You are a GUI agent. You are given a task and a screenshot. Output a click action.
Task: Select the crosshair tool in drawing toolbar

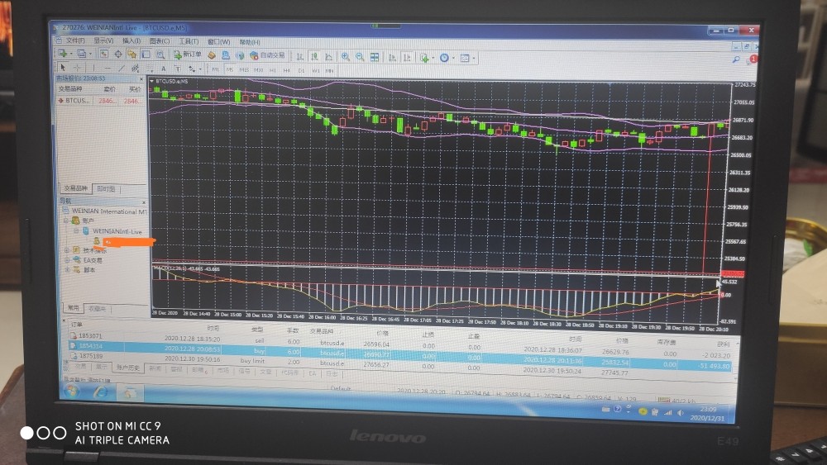[77, 68]
